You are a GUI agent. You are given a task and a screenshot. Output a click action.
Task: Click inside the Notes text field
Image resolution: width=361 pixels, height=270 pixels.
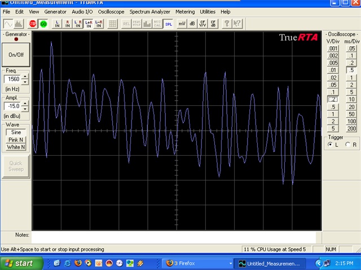point(174,237)
